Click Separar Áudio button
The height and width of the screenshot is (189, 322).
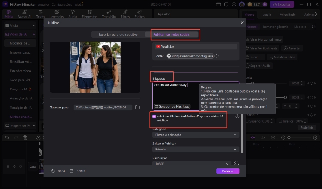pyautogui.click(x=259, y=66)
